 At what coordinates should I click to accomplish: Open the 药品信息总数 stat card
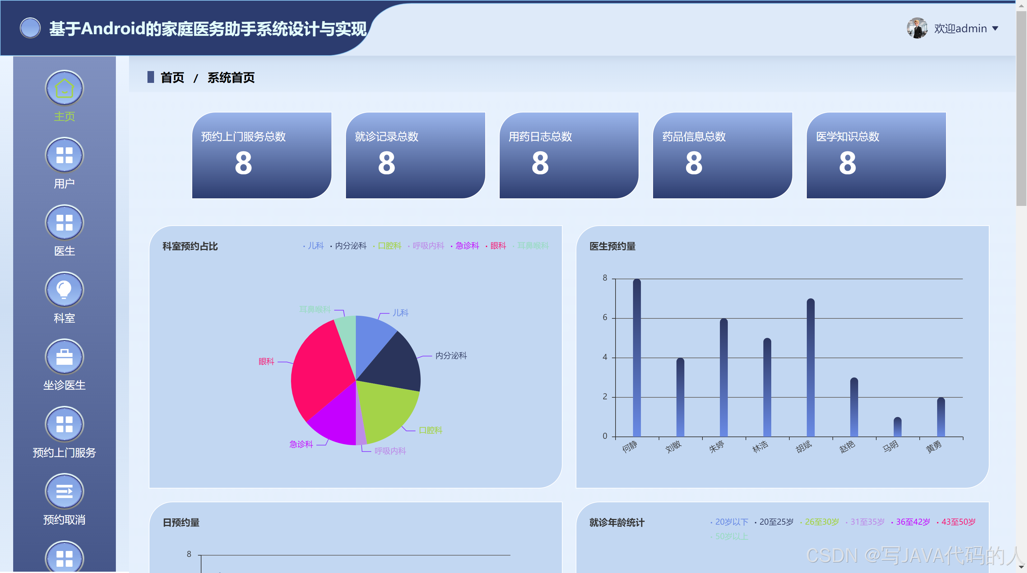[723, 155]
